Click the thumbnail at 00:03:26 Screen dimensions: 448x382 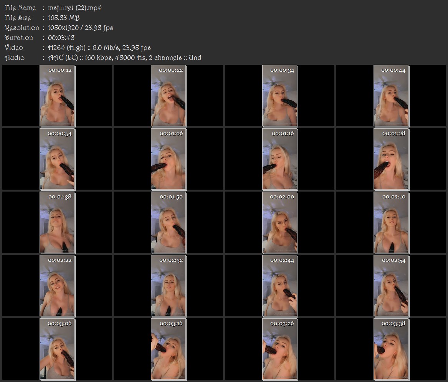coord(280,349)
